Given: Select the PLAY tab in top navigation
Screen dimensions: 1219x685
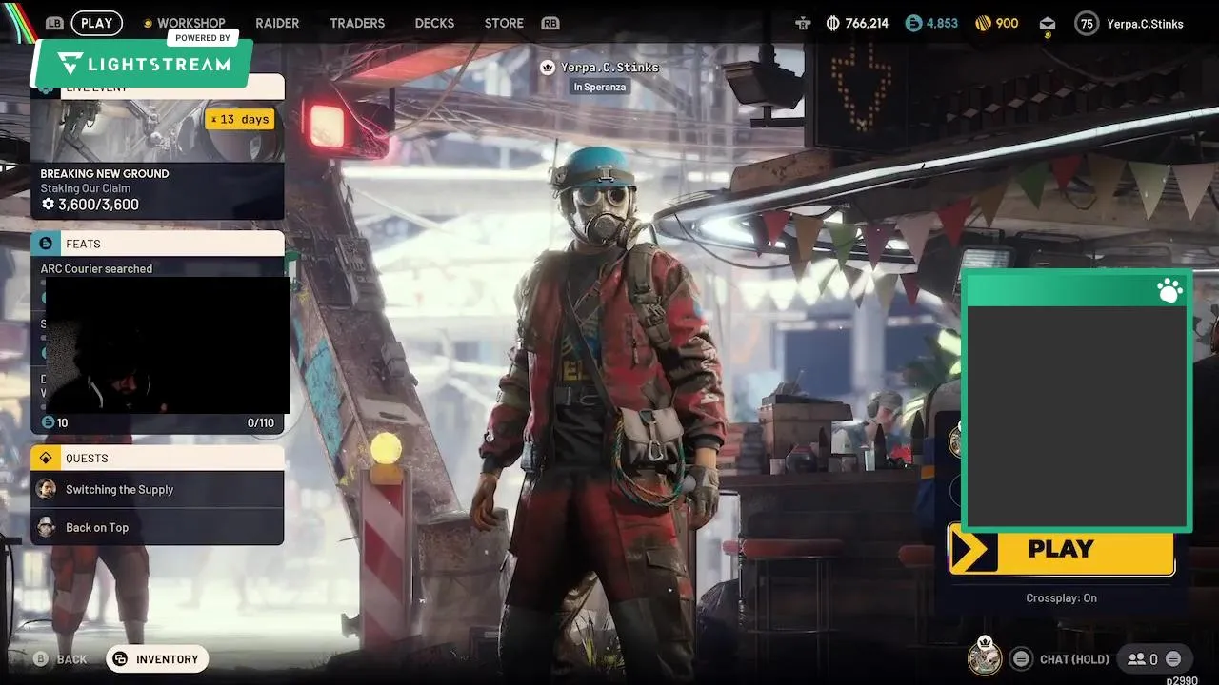Looking at the screenshot, I should (x=96, y=23).
